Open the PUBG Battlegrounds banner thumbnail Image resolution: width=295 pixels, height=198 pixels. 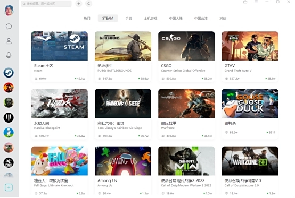click(123, 46)
